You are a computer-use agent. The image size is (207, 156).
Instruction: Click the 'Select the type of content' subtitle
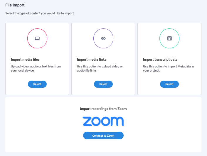tap(39, 13)
